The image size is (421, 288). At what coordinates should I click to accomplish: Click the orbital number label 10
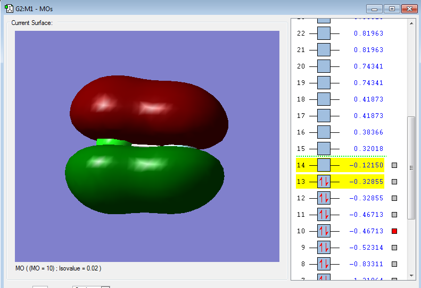pyautogui.click(x=301, y=231)
